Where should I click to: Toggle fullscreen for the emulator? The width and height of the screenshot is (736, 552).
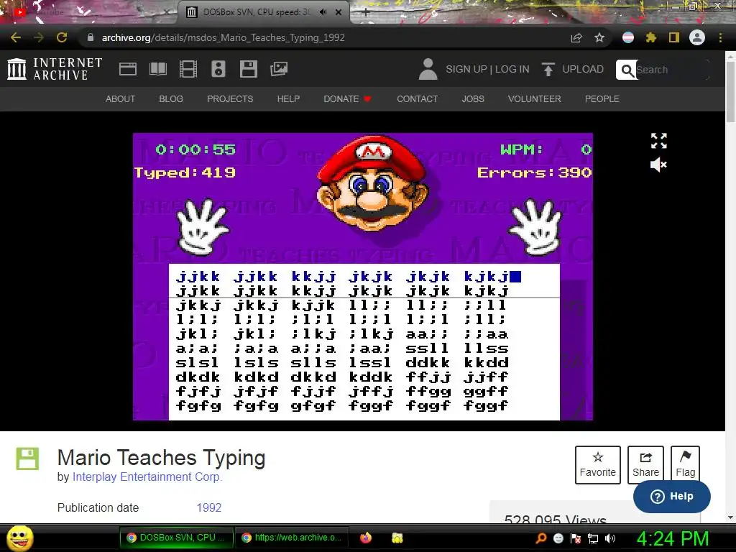click(x=659, y=140)
